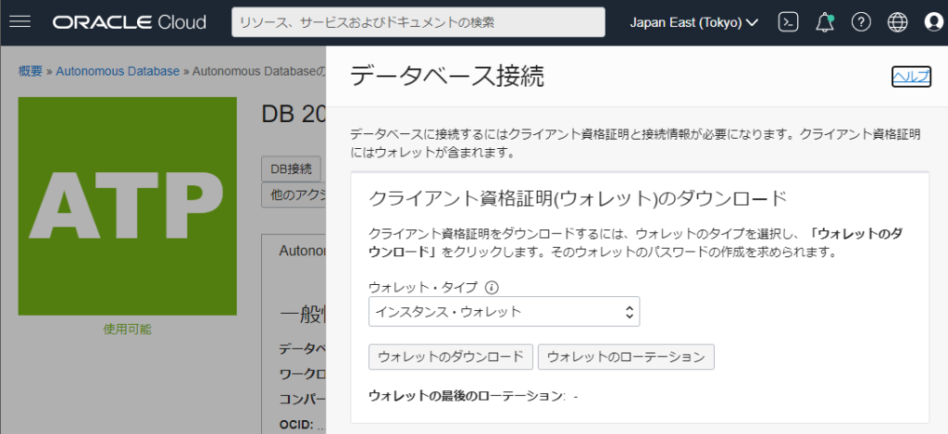Open the language globe icon
The width and height of the screenshot is (948, 434).
click(x=897, y=22)
